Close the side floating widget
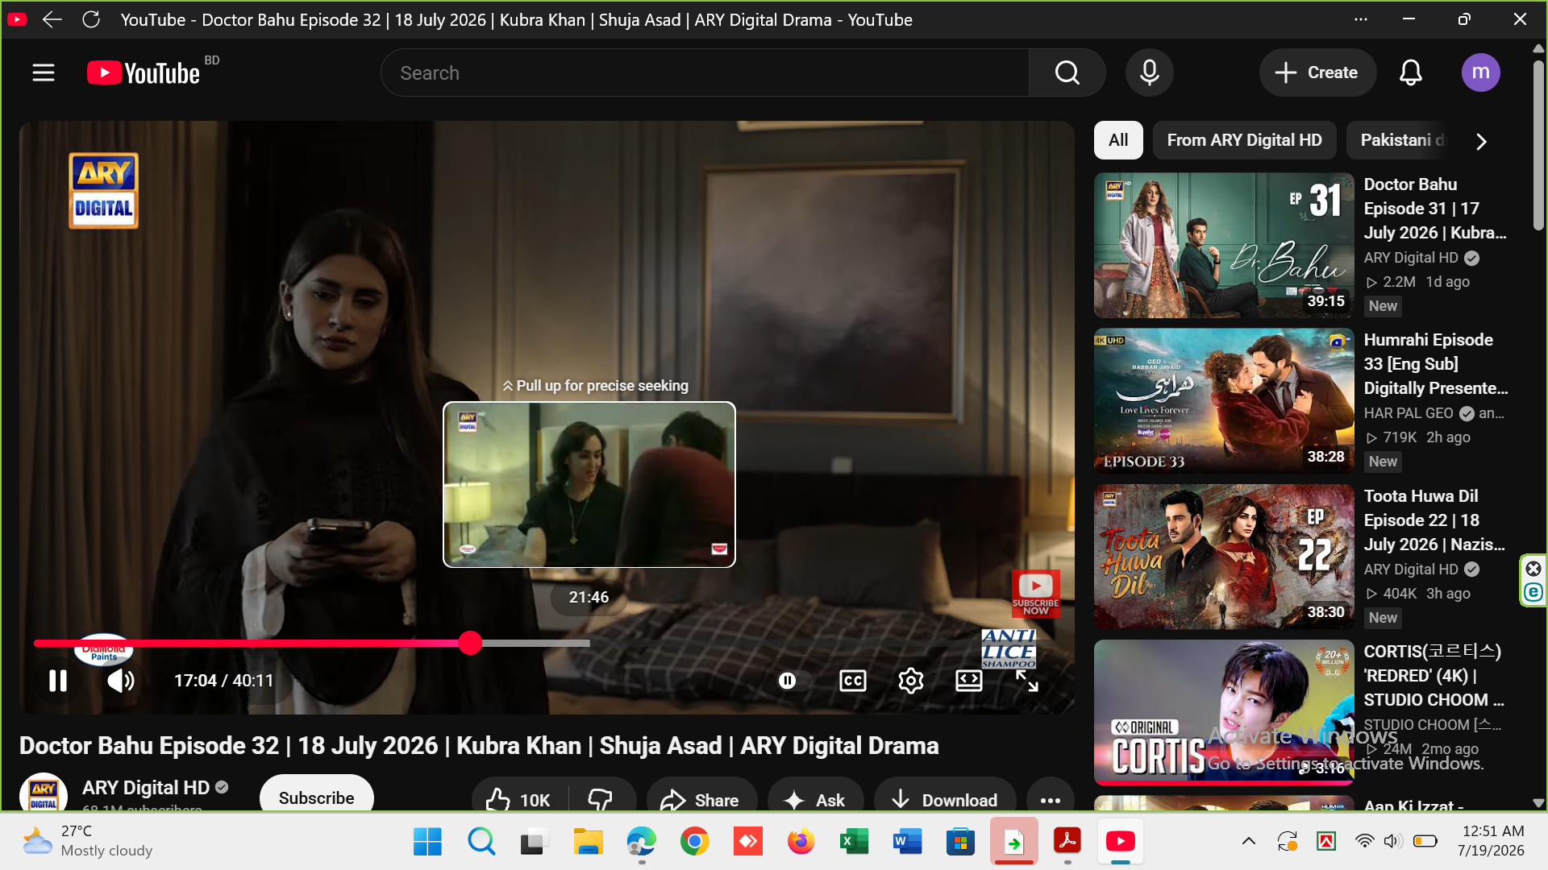 tap(1533, 569)
